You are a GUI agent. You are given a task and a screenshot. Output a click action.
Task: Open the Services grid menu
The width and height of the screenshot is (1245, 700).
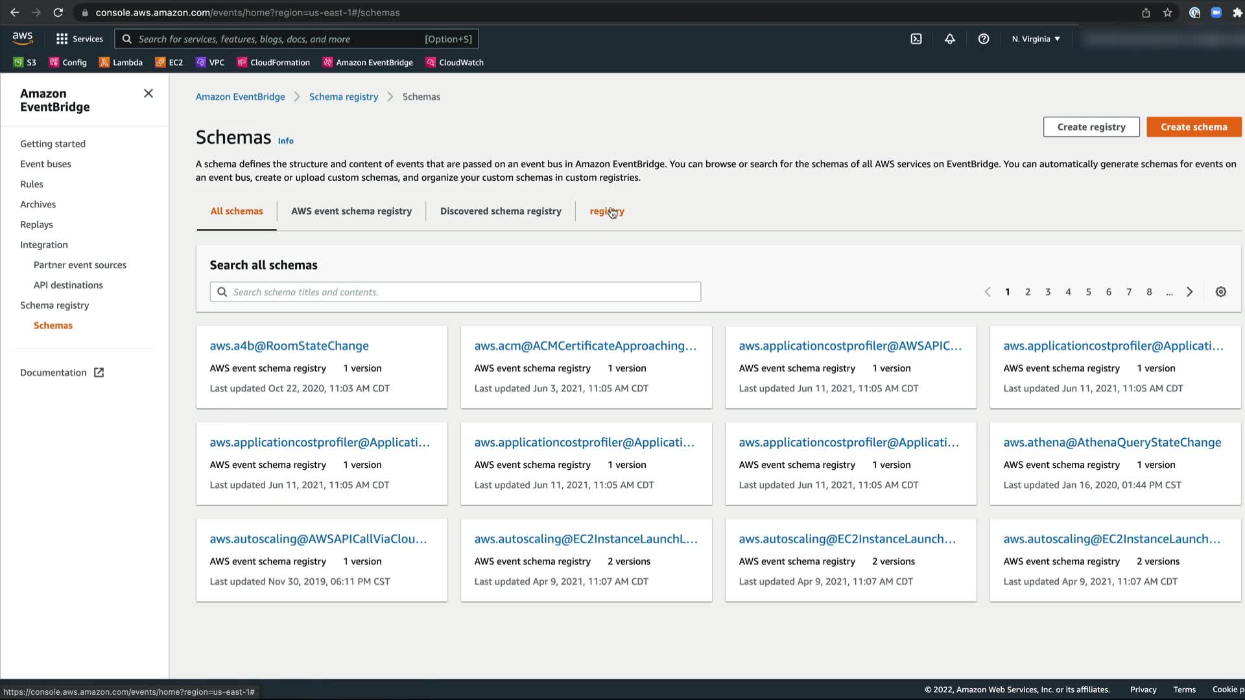pyautogui.click(x=79, y=39)
